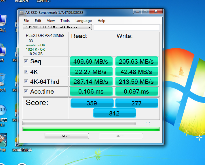Select the 4K write result 42.48 MB/s
The width and height of the screenshot is (205, 165).
pos(137,72)
